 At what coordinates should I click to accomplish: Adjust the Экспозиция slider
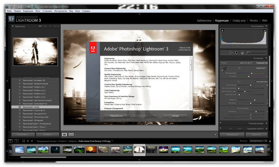tap(251, 85)
